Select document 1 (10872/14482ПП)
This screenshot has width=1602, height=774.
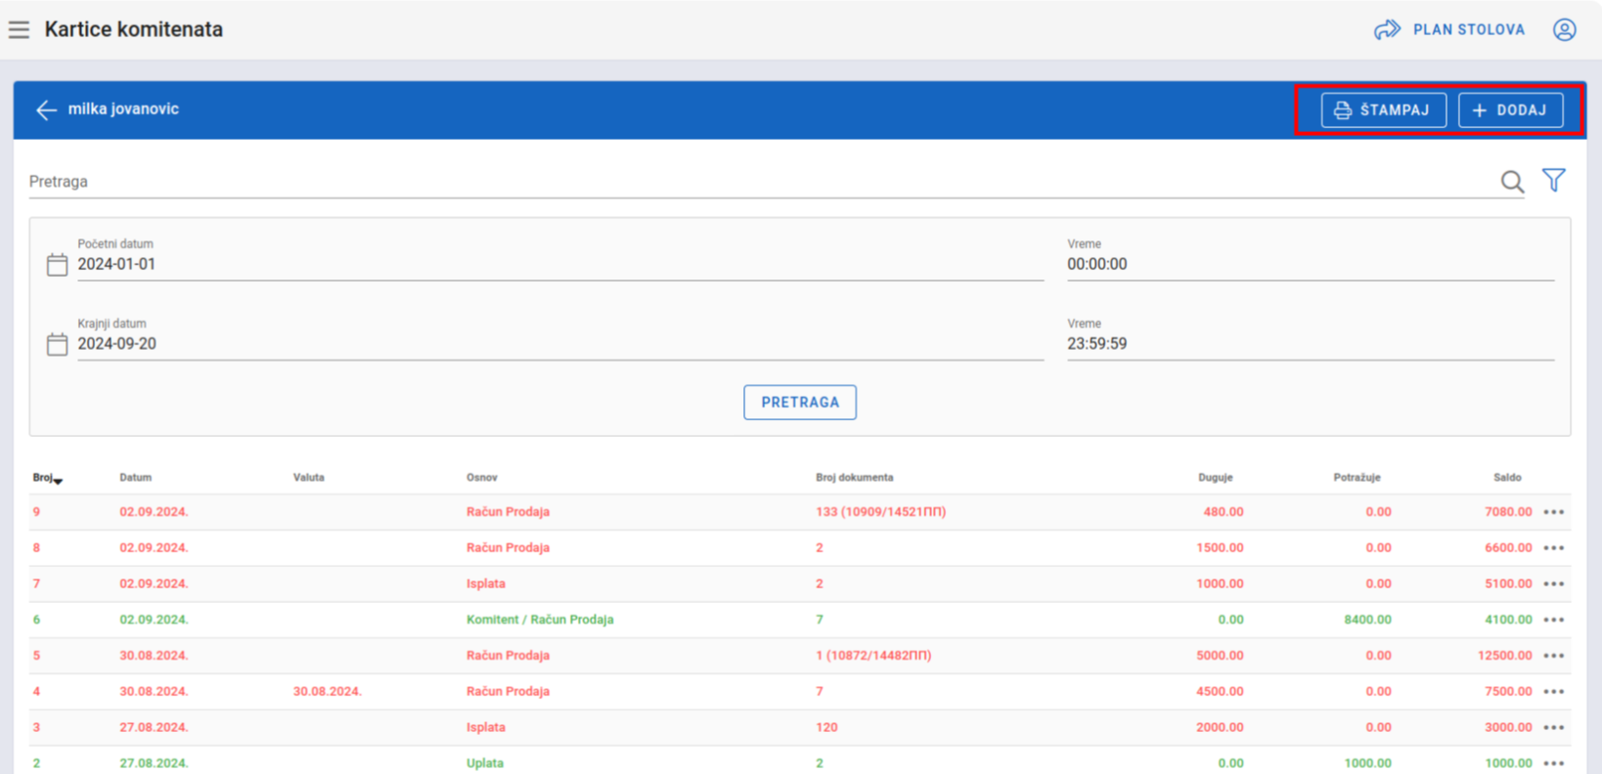point(873,656)
